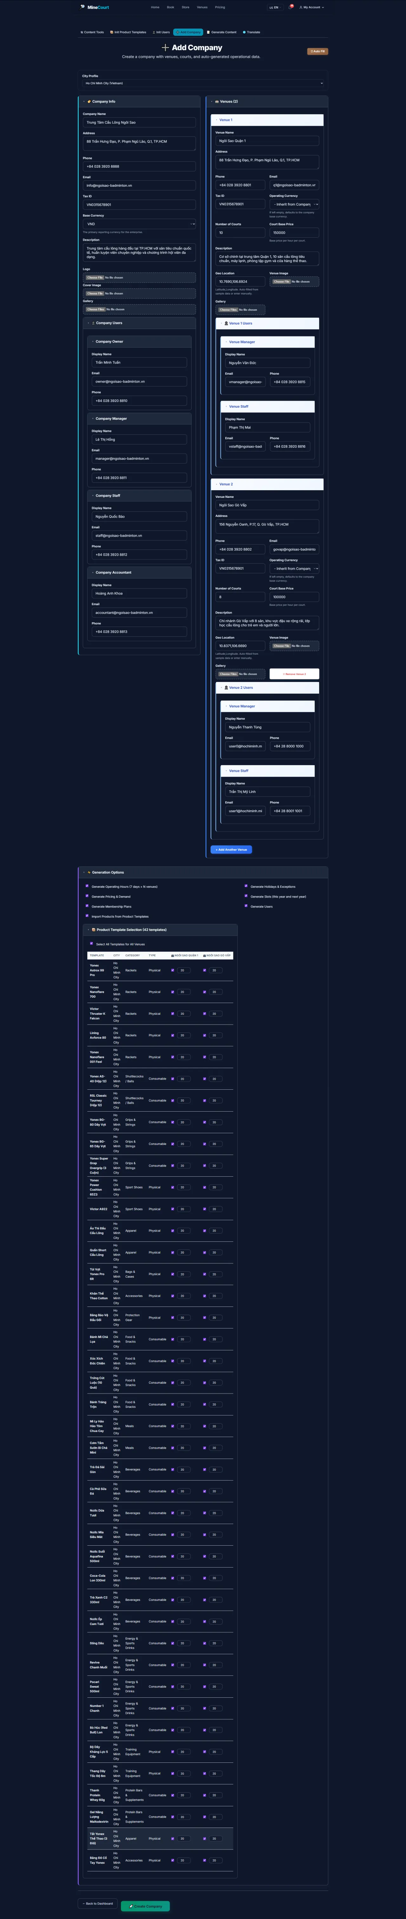Open the City Profile dropdown
The height and width of the screenshot is (1919, 406).
203,84
